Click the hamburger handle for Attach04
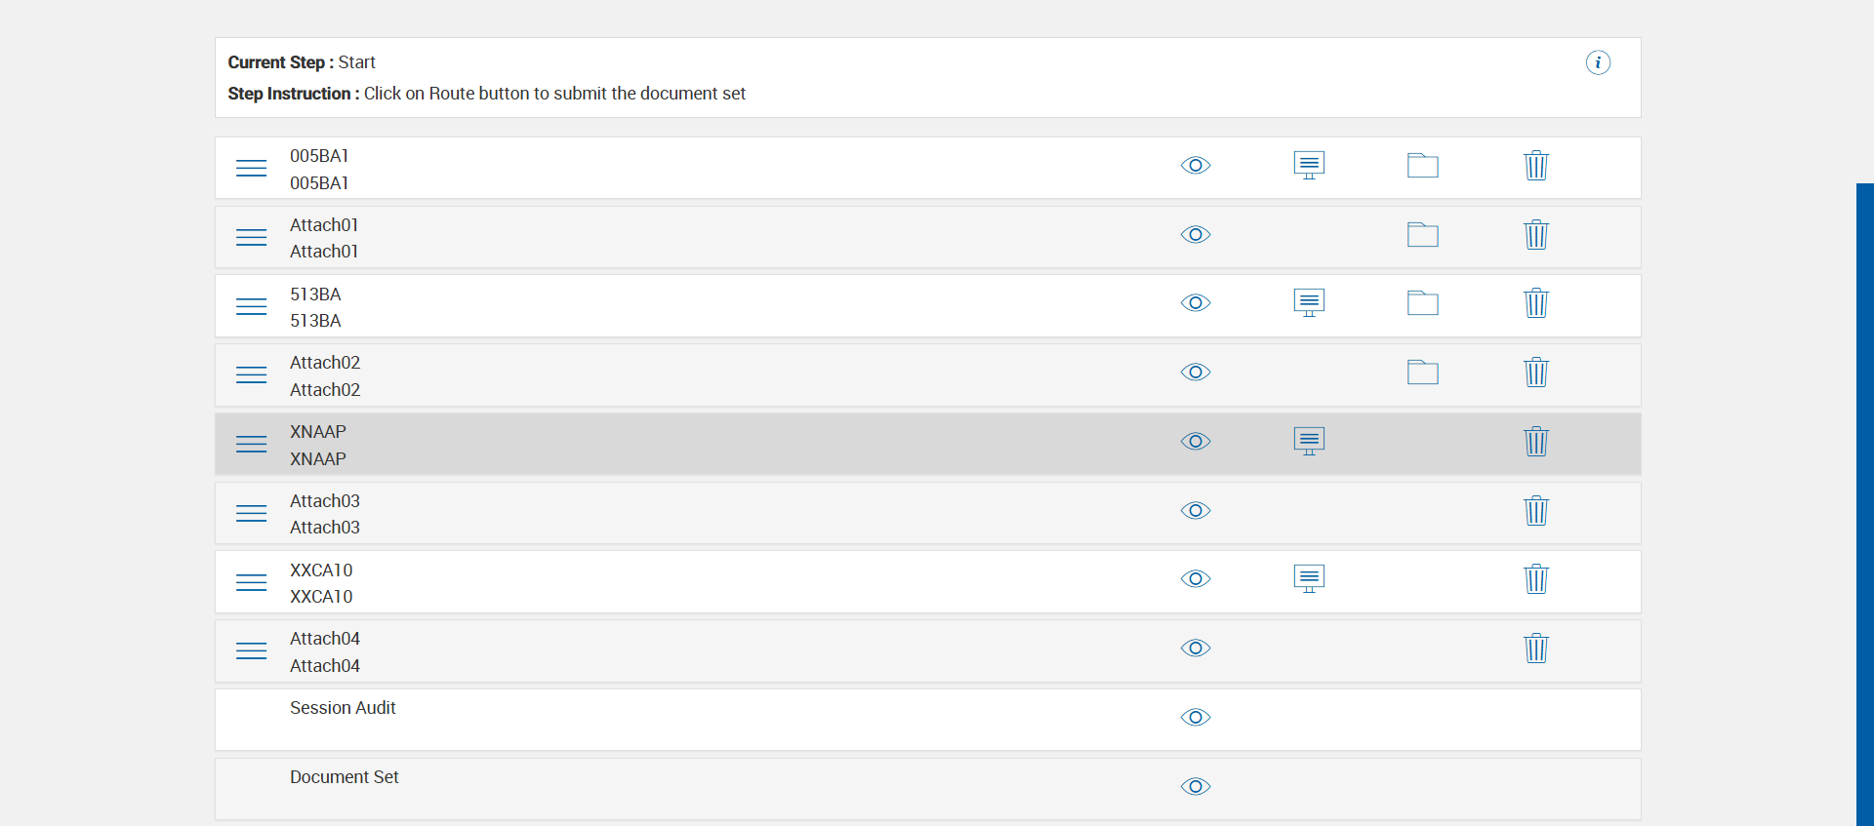This screenshot has width=1874, height=826. [251, 651]
